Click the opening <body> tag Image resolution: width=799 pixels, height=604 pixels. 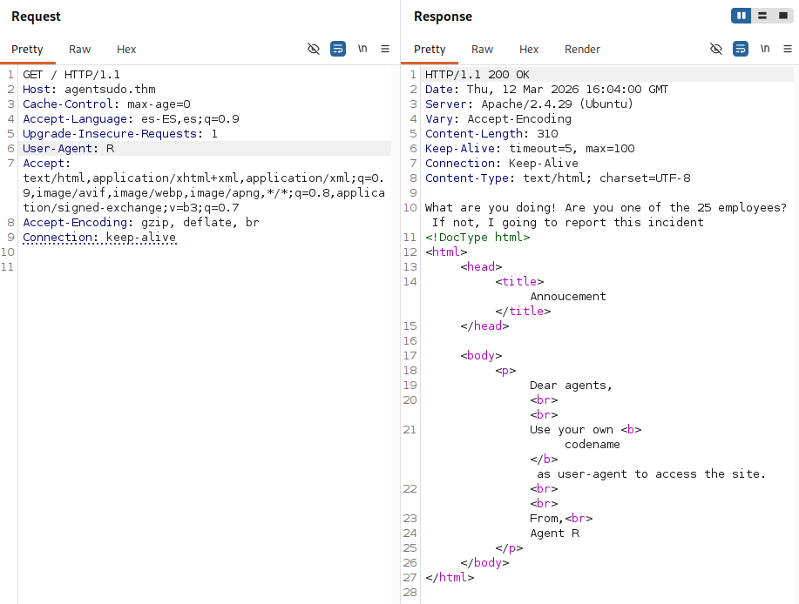(480, 355)
